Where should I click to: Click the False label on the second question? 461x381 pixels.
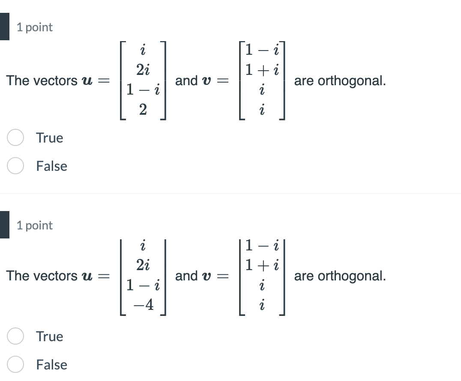[51, 365]
